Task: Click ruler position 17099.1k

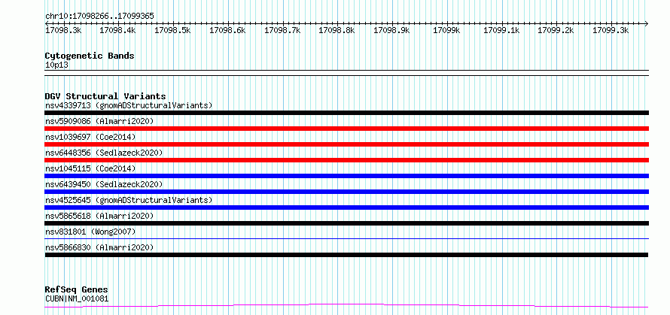Action: pos(501,30)
